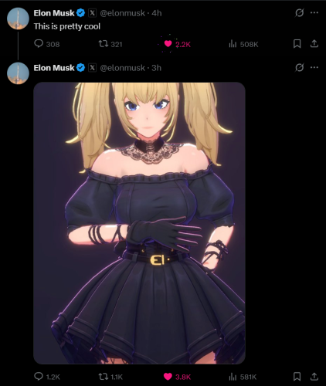This screenshot has height=386, width=326.
Task: Click Elon Musk name on second post
Action: click(x=54, y=68)
